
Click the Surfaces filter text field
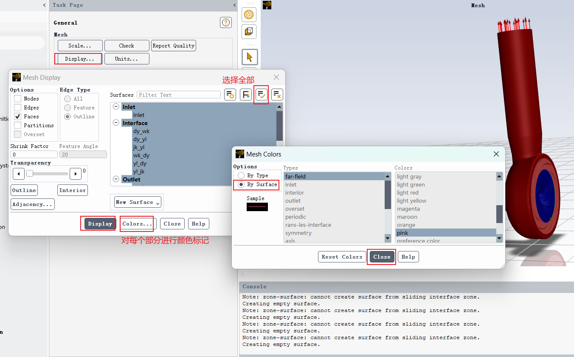pos(179,95)
